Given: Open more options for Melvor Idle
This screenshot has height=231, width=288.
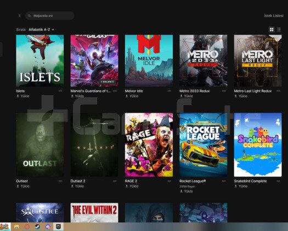Looking at the screenshot, I should 170,91.
